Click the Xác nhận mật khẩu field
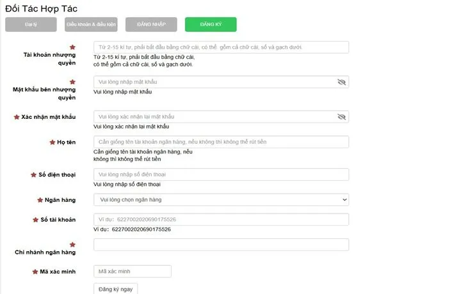This screenshot has width=461, height=294. [214, 117]
